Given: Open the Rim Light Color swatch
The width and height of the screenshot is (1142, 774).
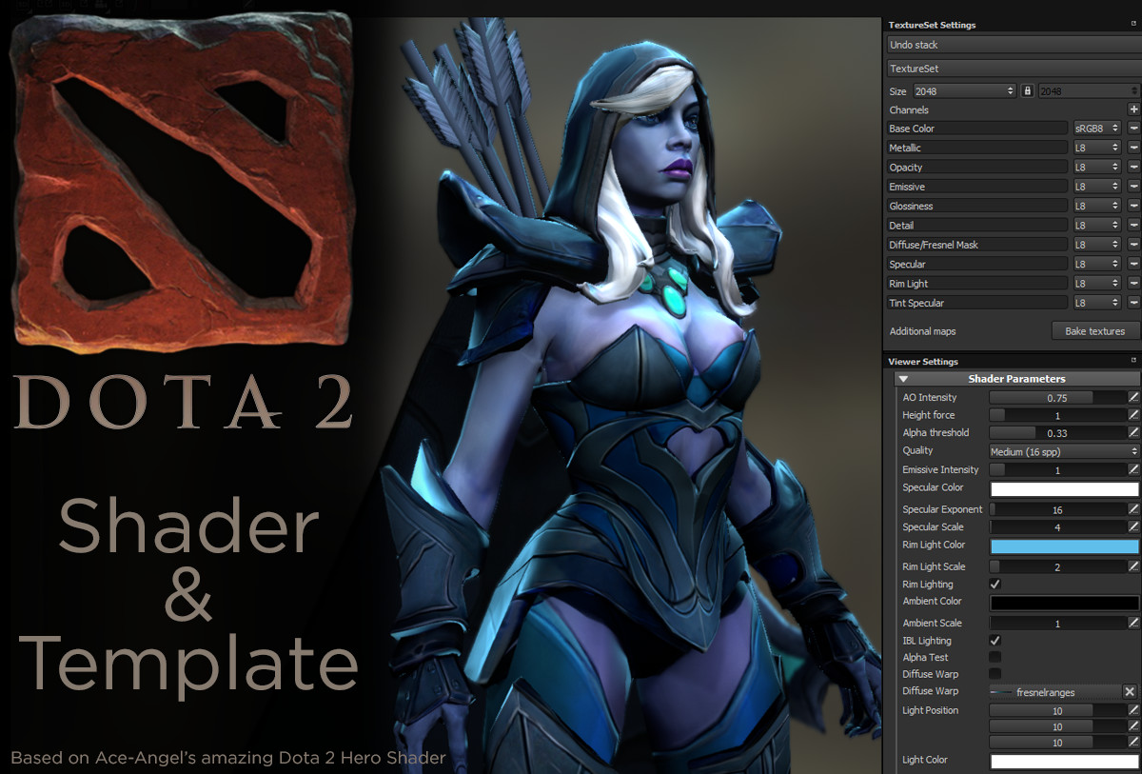Looking at the screenshot, I should (x=1064, y=546).
